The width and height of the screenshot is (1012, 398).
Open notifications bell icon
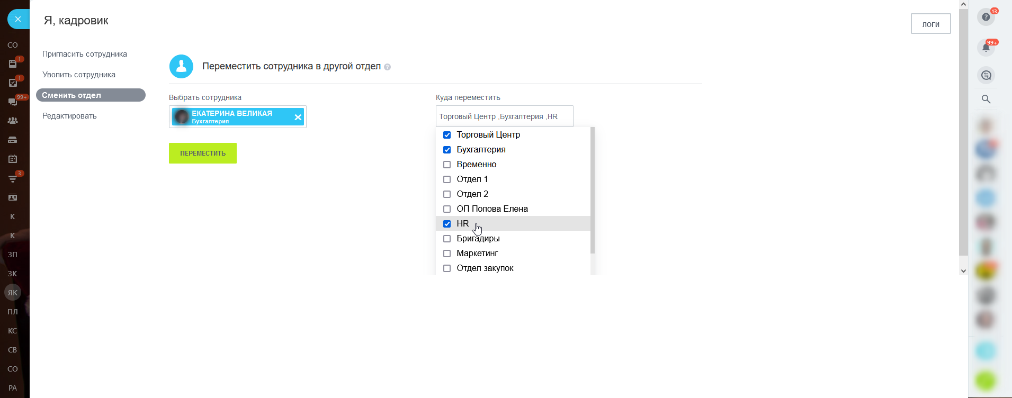pyautogui.click(x=986, y=48)
